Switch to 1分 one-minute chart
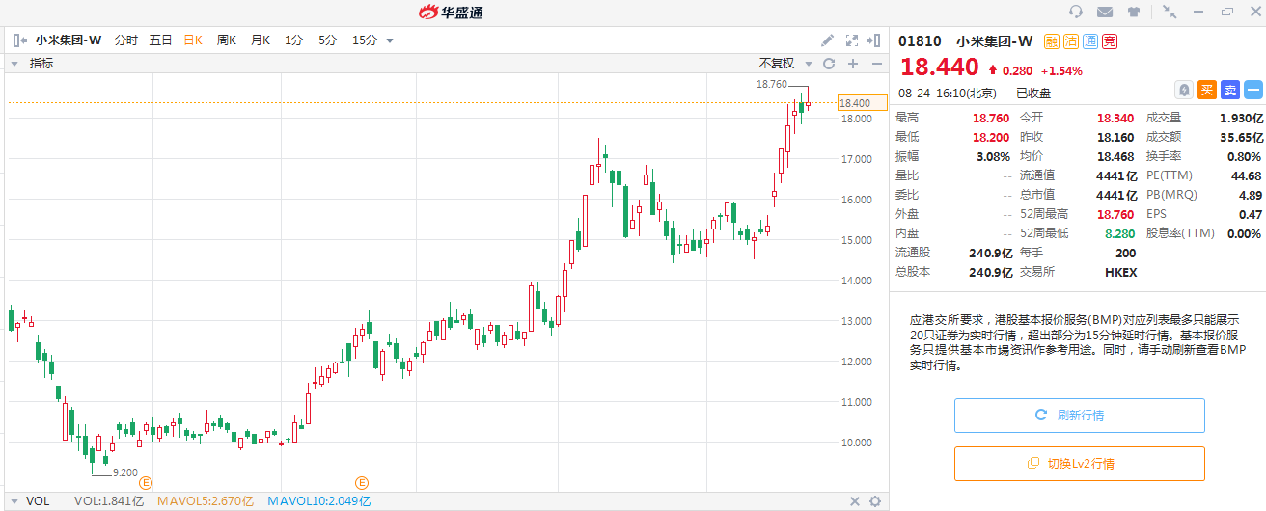Screen dimensions: 1266x511 click(x=293, y=40)
